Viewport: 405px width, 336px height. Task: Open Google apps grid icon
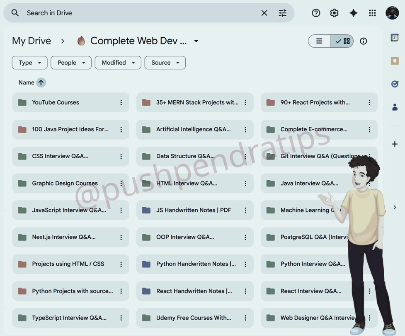coord(372,13)
